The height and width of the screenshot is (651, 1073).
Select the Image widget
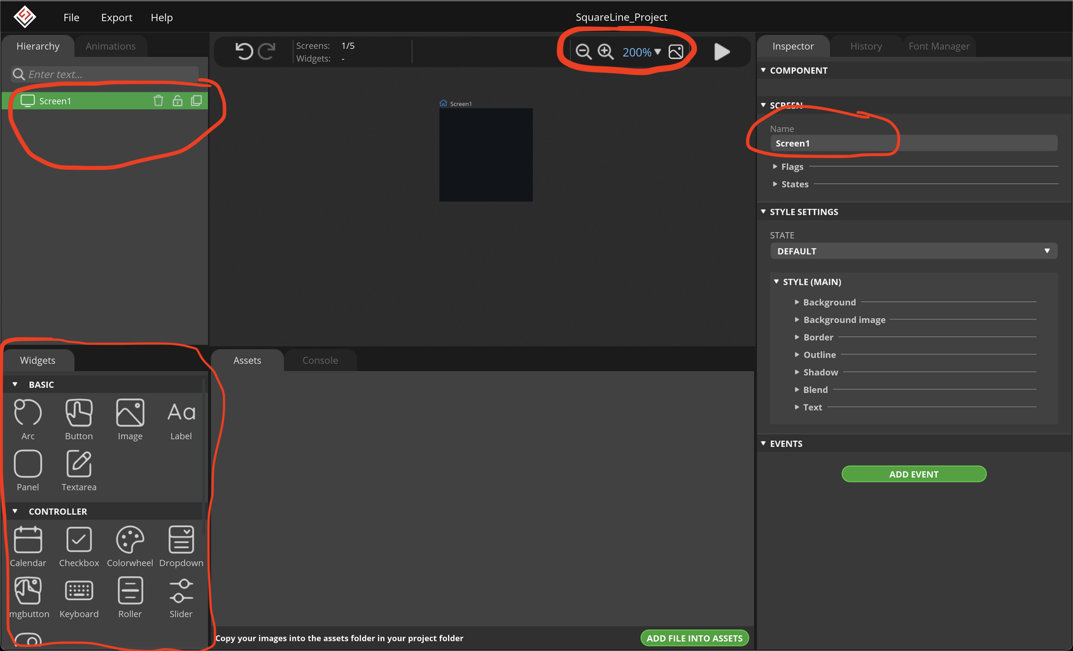pyautogui.click(x=130, y=419)
